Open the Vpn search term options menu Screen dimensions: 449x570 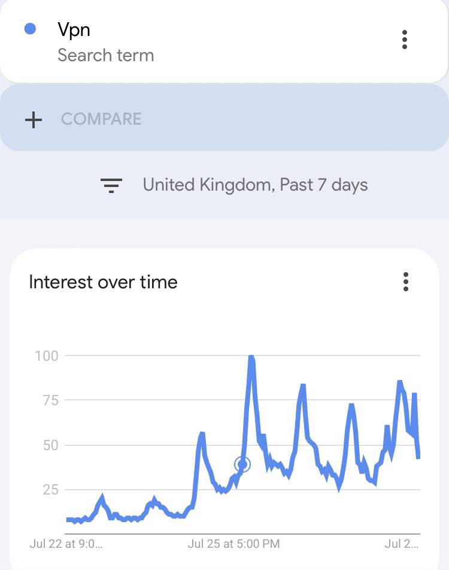coord(405,40)
